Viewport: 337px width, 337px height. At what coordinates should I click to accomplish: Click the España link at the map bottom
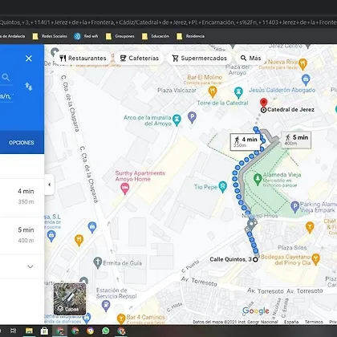point(291,322)
